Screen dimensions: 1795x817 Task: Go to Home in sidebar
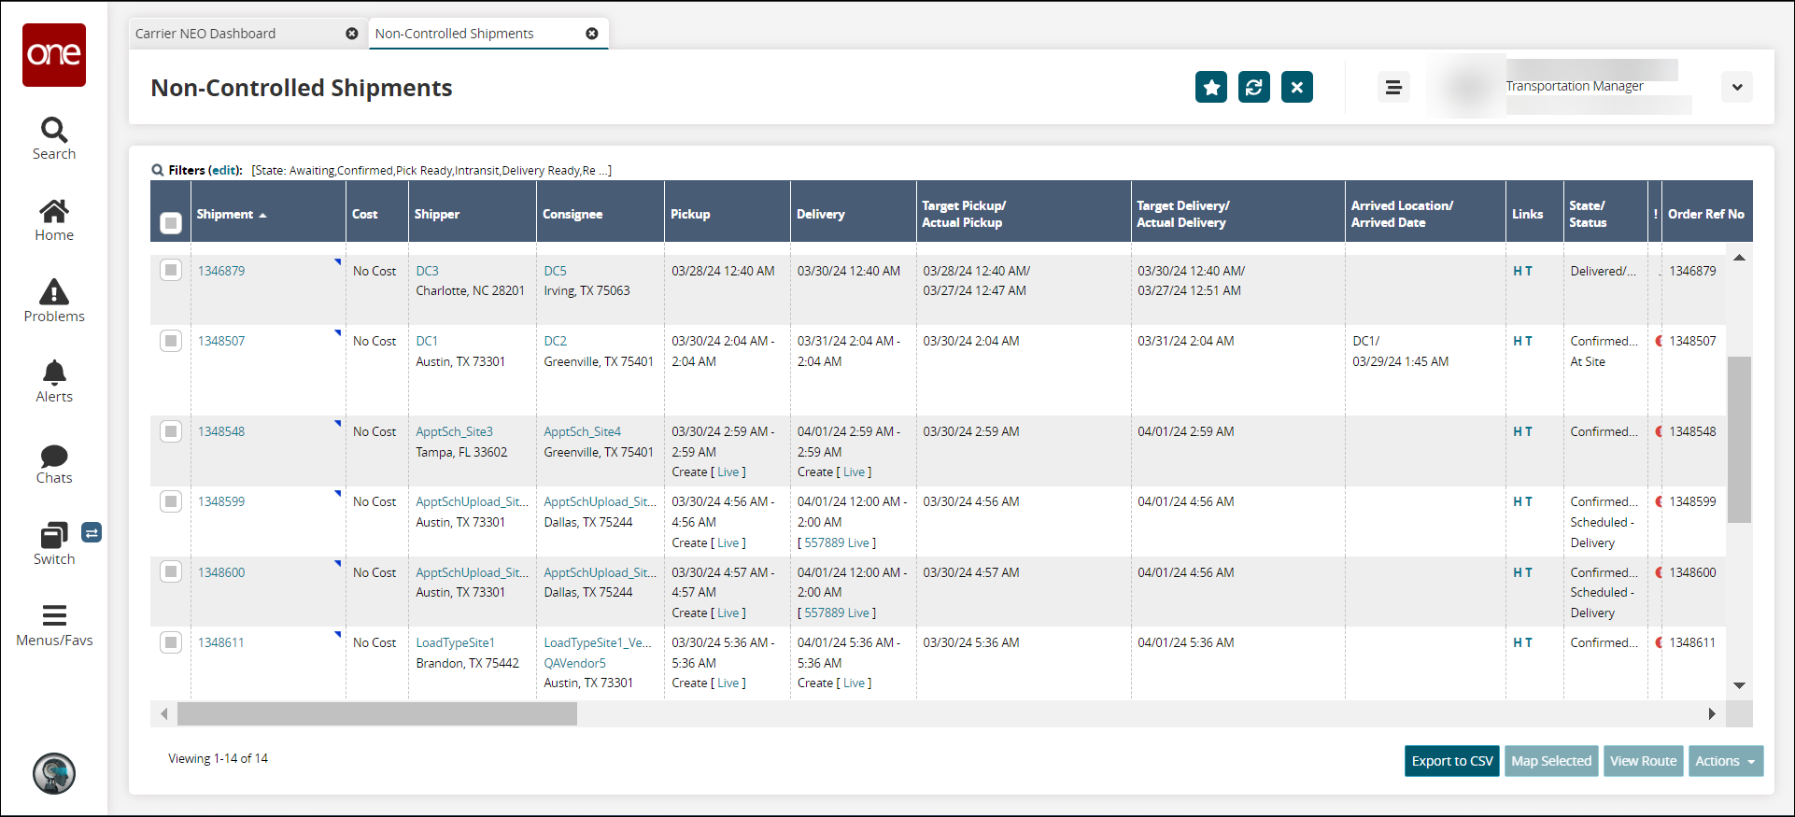coord(54,220)
